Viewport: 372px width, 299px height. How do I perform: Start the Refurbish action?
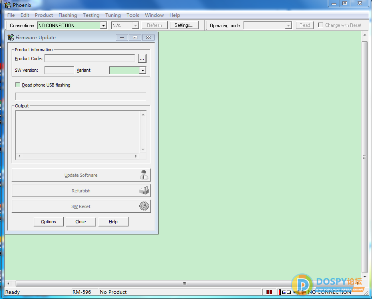coord(81,191)
